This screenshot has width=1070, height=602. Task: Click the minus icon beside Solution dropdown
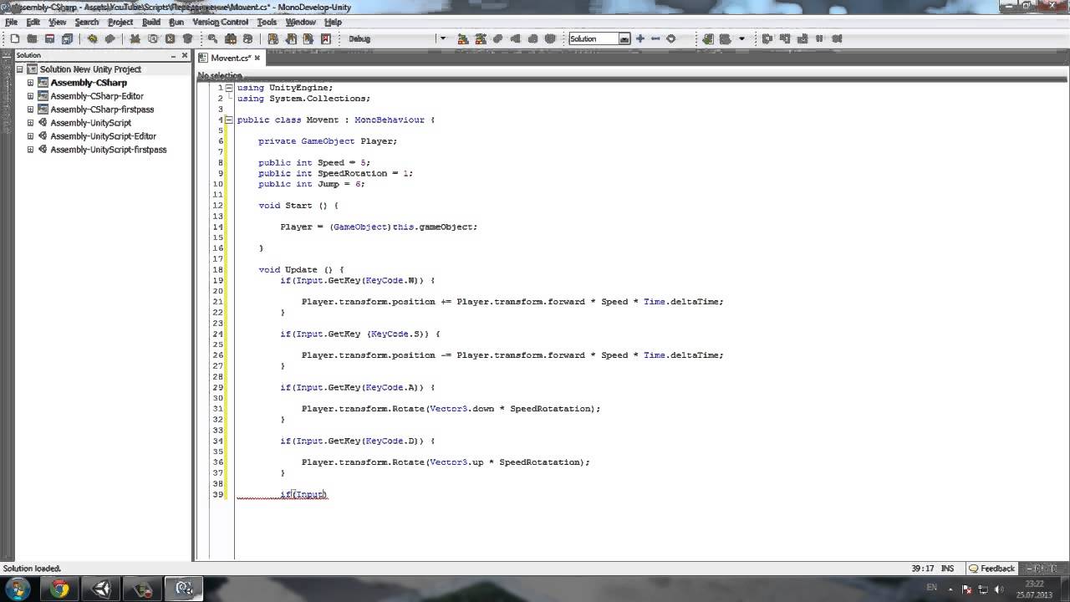click(x=655, y=38)
